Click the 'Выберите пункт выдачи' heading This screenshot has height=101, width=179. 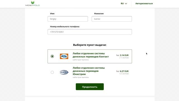coord(90,45)
